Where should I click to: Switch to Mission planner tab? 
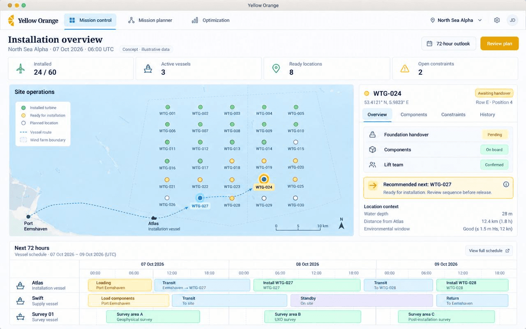click(150, 20)
